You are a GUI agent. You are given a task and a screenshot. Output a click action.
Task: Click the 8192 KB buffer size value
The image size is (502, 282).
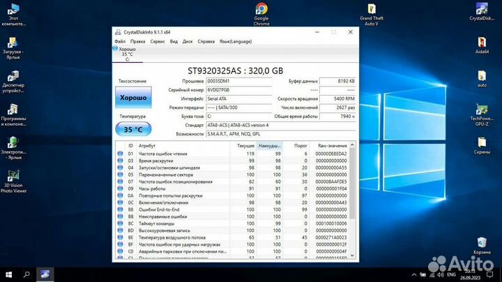[x=337, y=81]
